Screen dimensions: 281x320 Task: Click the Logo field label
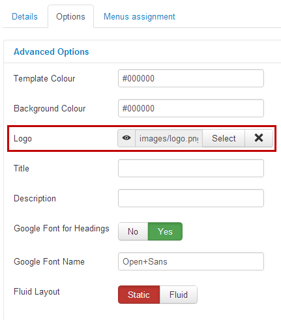(x=23, y=139)
